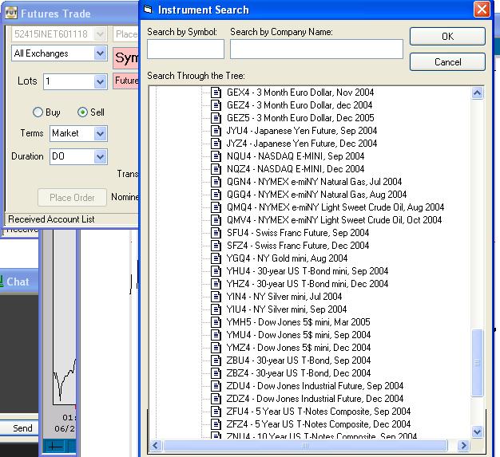Open the Lots dropdown list
Viewport: 500px width, 457px height.
[x=100, y=81]
